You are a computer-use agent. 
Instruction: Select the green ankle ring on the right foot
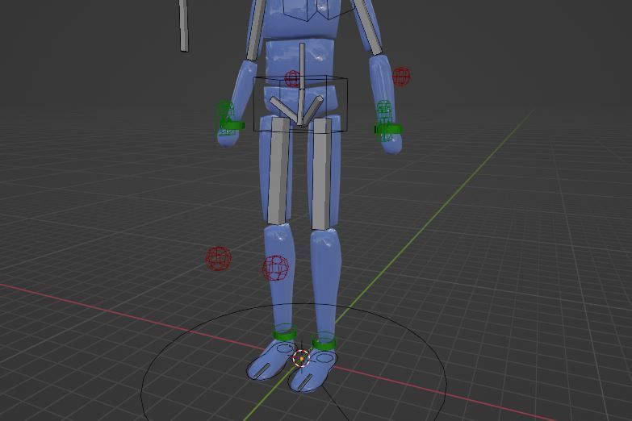point(324,341)
